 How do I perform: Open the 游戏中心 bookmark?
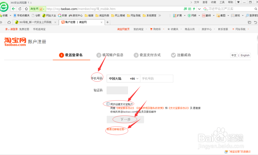tap(76, 16)
